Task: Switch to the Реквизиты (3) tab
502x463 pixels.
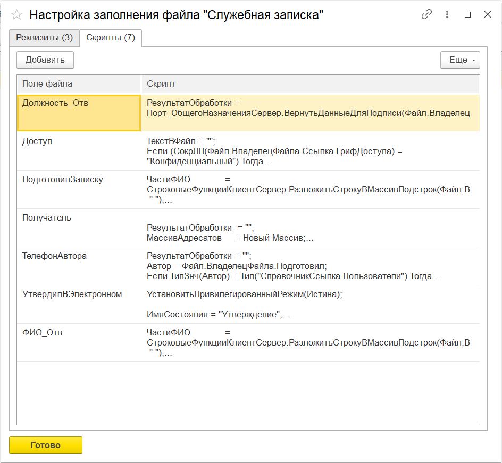Action: (x=44, y=37)
